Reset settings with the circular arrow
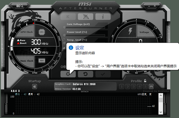179x118 pixels. [86, 74]
